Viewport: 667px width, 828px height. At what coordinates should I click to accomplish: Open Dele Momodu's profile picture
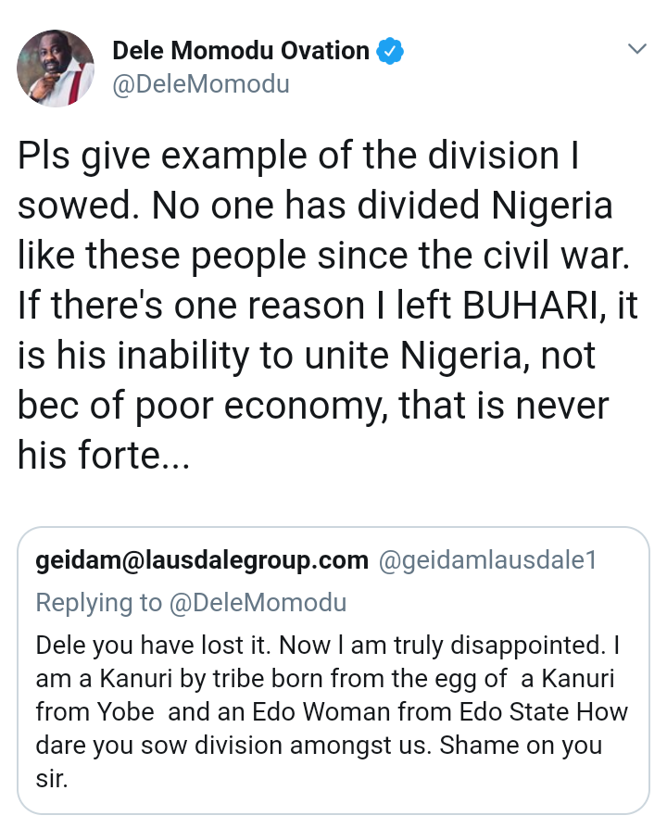point(56,68)
